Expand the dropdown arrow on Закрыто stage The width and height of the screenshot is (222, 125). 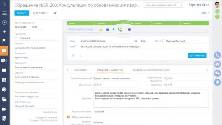click(x=207, y=23)
